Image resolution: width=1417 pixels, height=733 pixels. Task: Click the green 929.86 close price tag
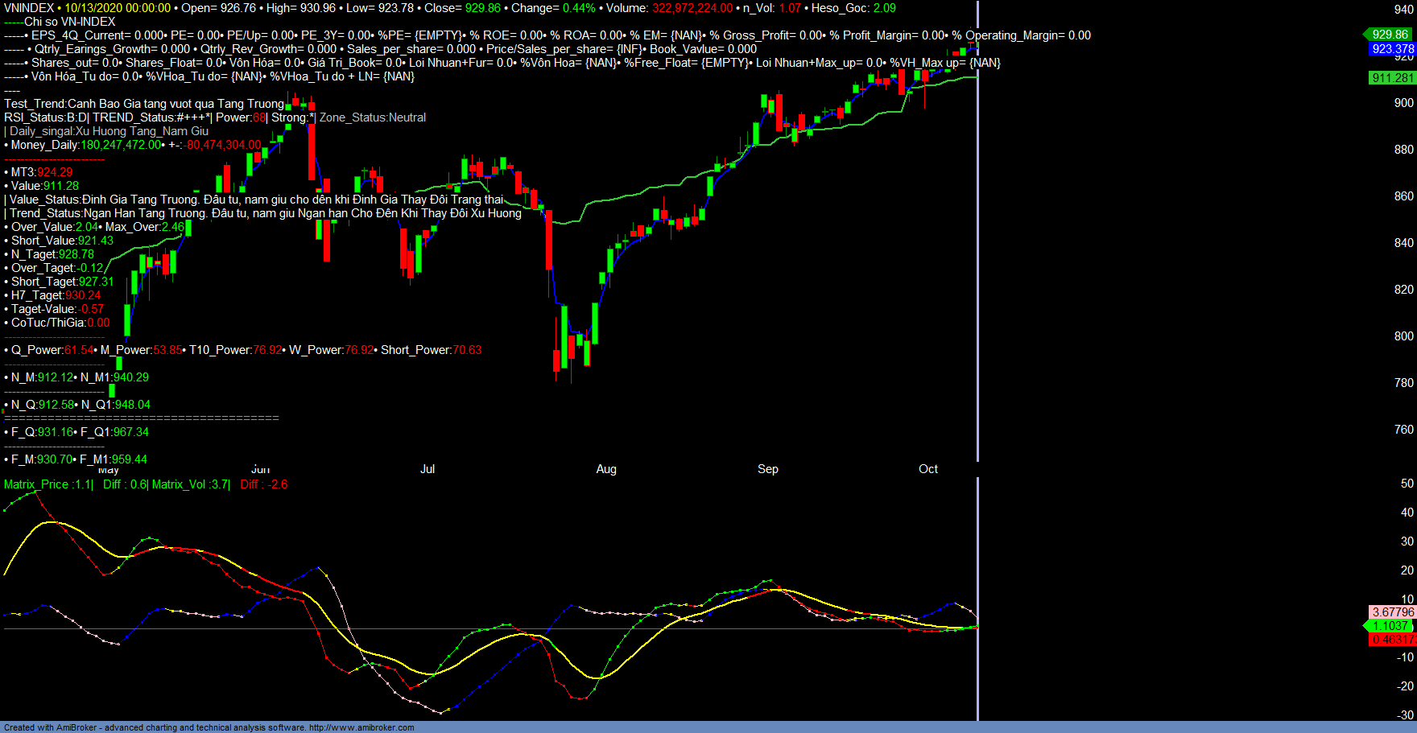tap(1390, 35)
